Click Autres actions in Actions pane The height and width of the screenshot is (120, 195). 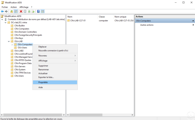coord(147,25)
